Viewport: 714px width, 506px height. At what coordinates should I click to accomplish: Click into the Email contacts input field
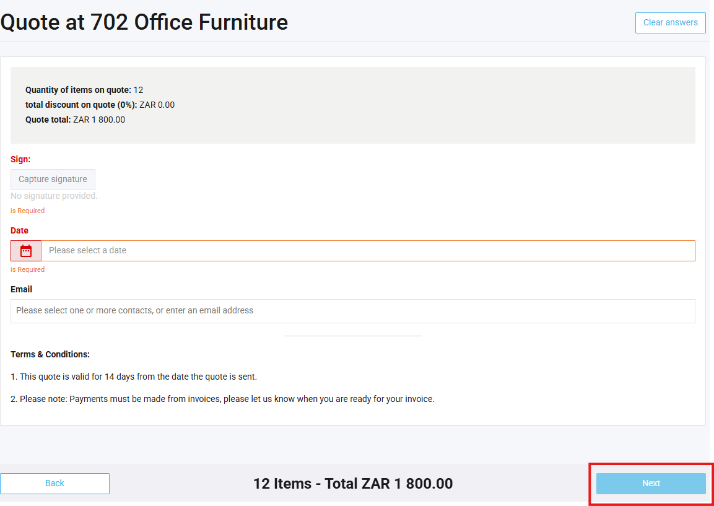(x=352, y=311)
